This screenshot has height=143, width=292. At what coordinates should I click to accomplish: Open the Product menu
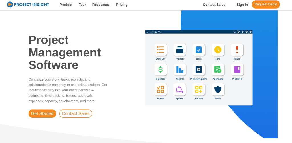[x=66, y=5]
